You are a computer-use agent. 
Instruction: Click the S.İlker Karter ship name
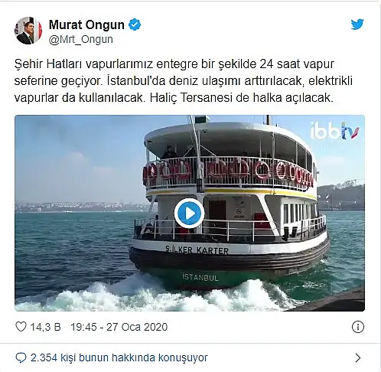click(197, 250)
